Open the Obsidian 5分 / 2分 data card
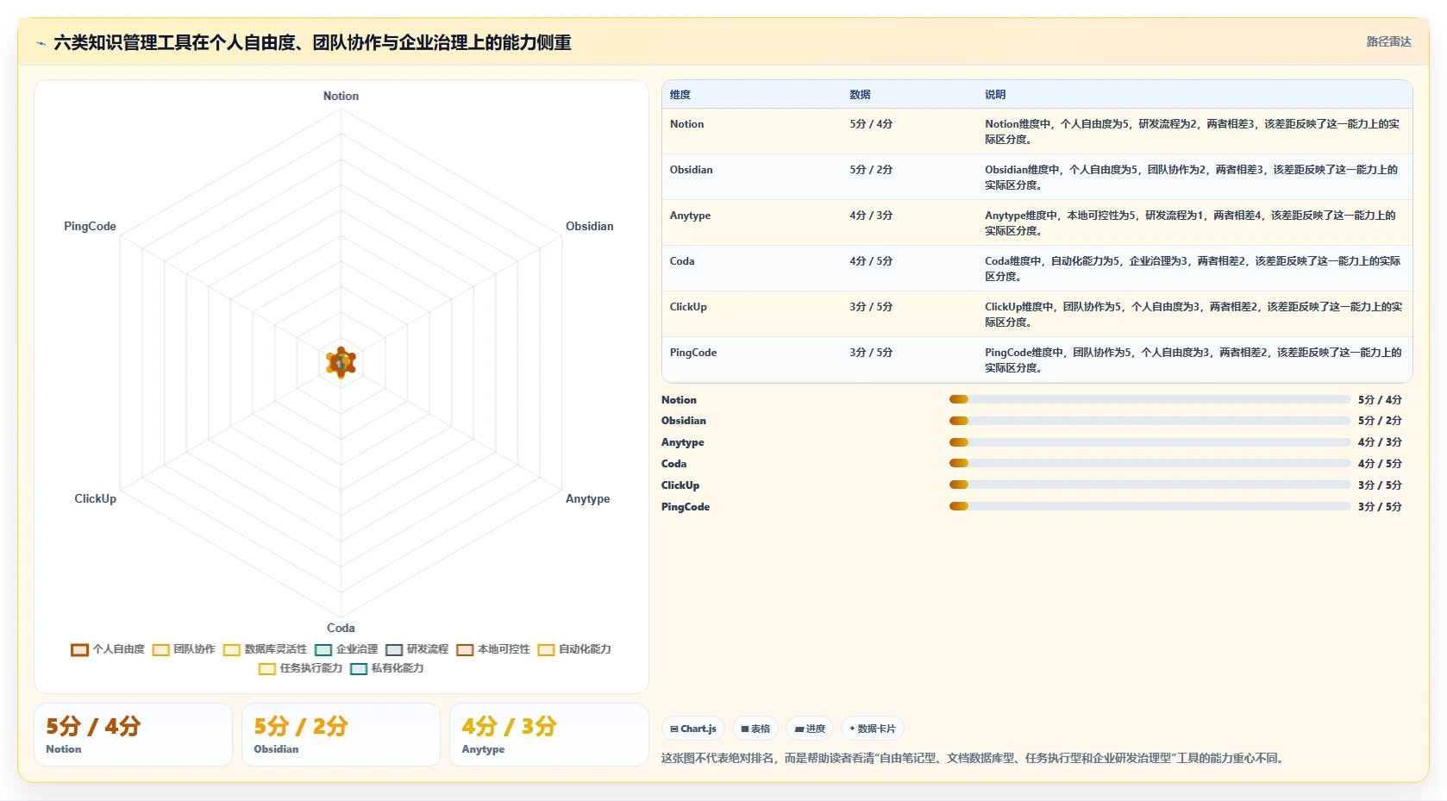Image resolution: width=1447 pixels, height=801 pixels. point(341,735)
